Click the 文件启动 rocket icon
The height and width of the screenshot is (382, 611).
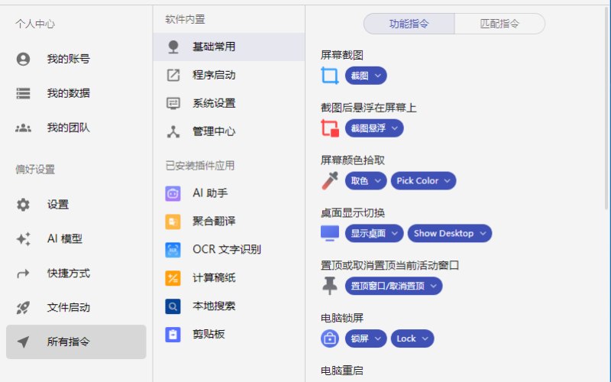tap(23, 308)
